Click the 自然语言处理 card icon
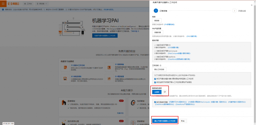The width and height of the screenshot is (256, 125). point(64,123)
